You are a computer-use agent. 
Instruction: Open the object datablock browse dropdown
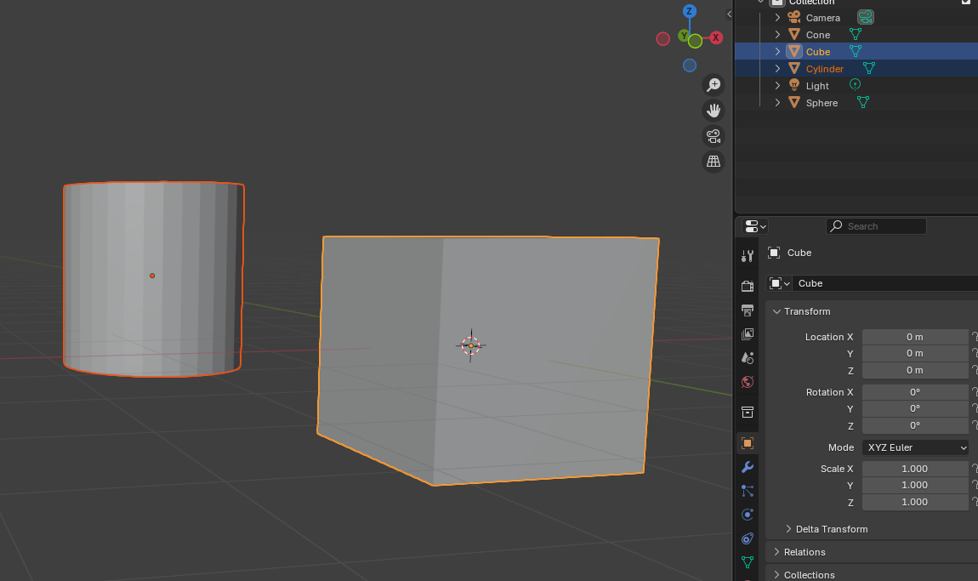pyautogui.click(x=779, y=283)
